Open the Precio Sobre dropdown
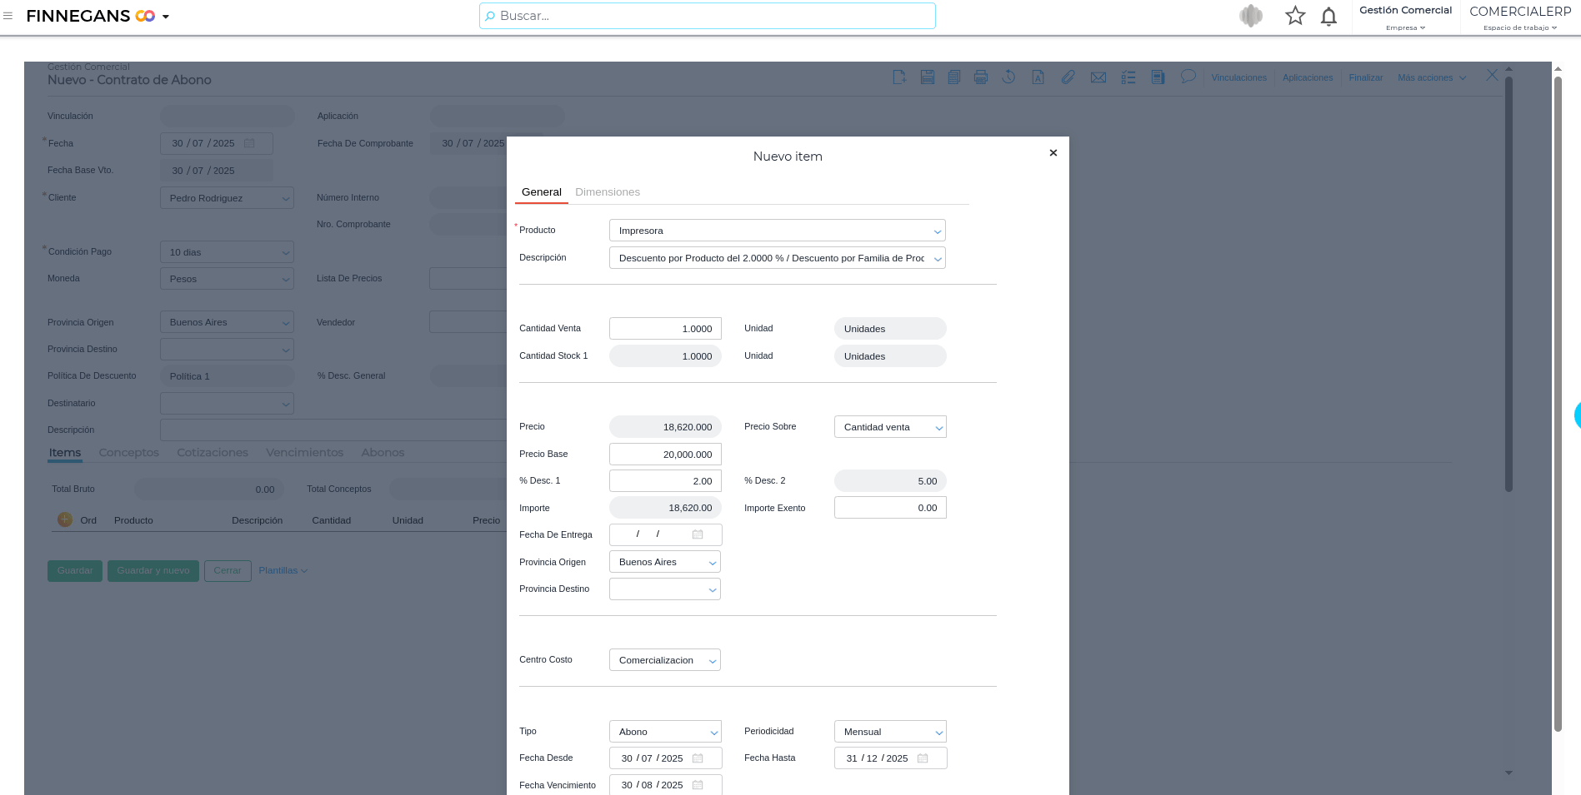The image size is (1581, 795). pos(938,428)
